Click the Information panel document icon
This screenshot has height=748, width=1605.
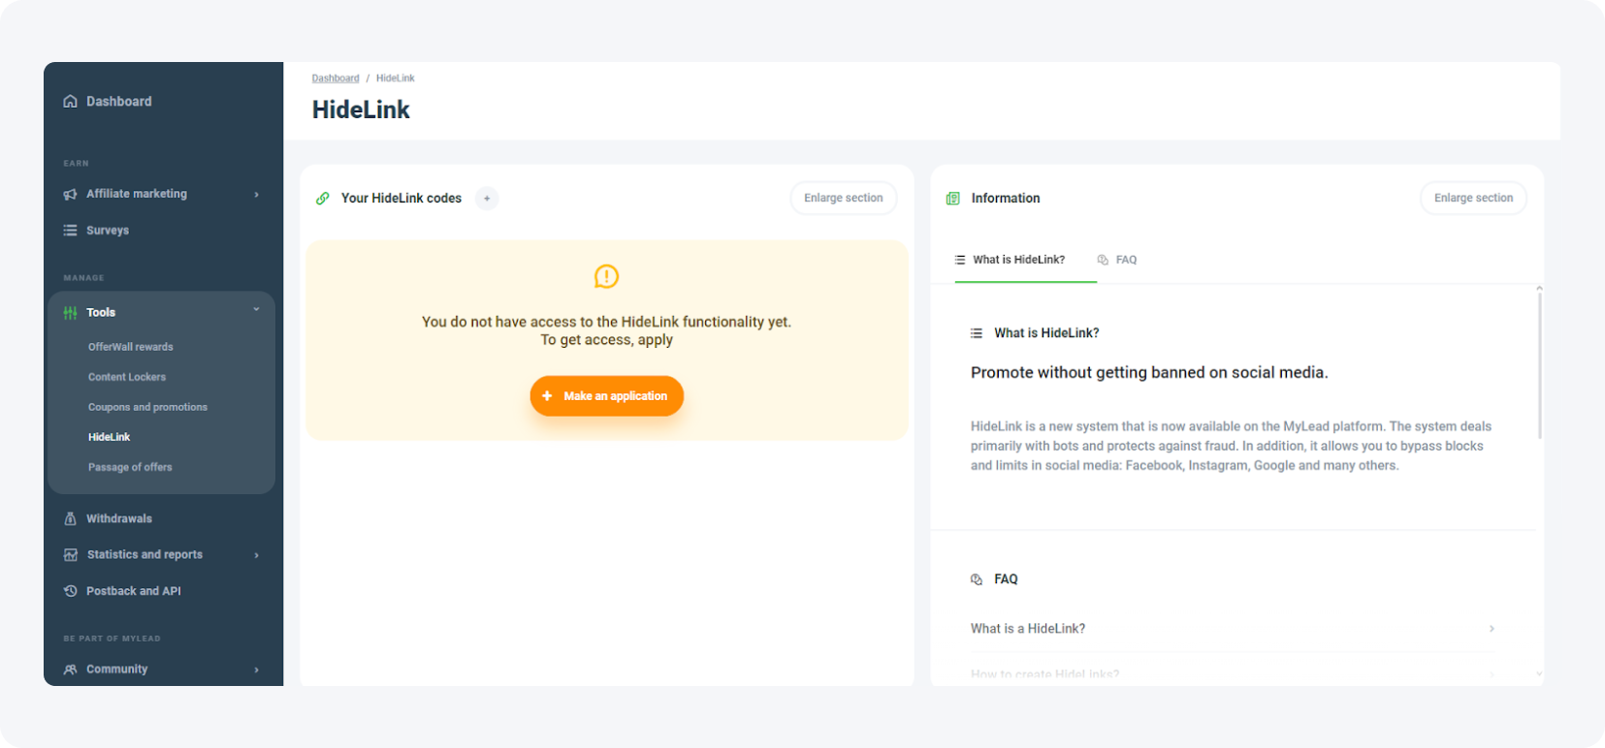tap(953, 199)
